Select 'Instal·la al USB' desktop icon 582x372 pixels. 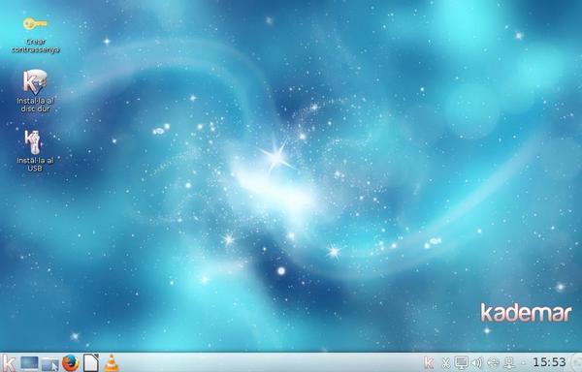tap(35, 151)
